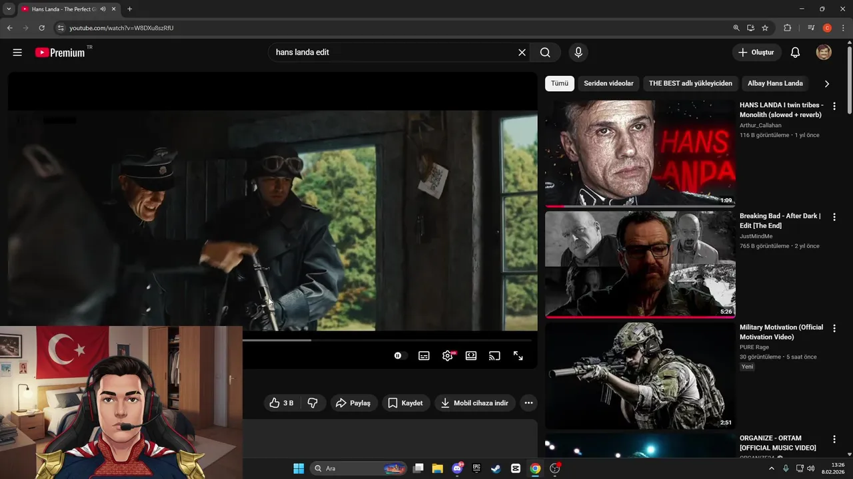Open Chrome zoom magnifier icon
The height and width of the screenshot is (479, 853).
(736, 28)
